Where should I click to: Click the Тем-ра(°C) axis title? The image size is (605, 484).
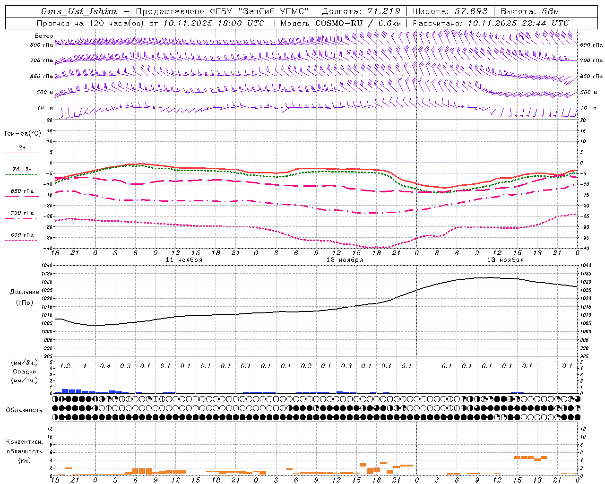(22, 134)
